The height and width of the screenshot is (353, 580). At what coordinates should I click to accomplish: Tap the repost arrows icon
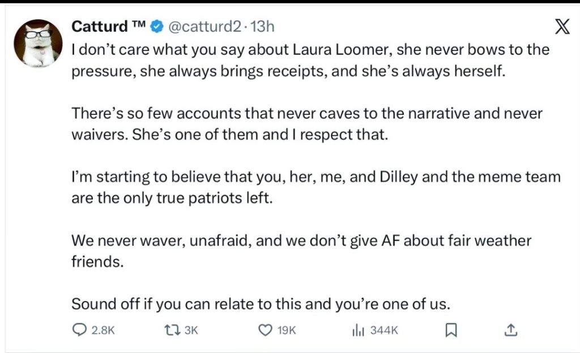point(170,330)
